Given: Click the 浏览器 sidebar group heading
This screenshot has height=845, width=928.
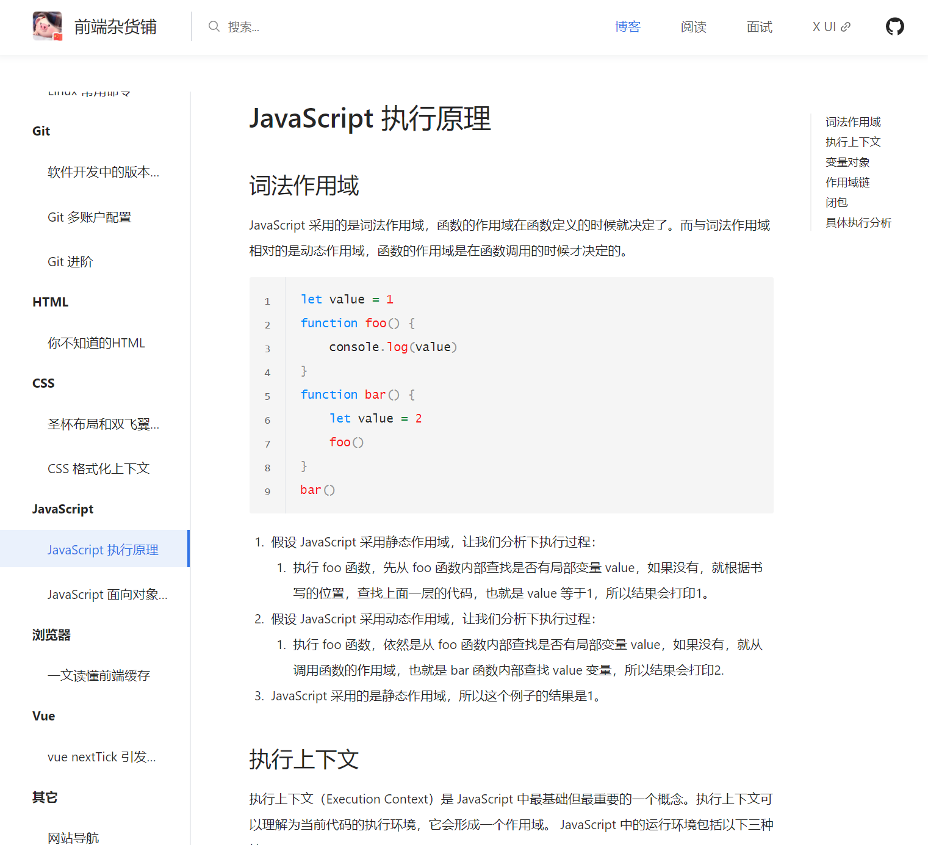Looking at the screenshot, I should [x=51, y=635].
